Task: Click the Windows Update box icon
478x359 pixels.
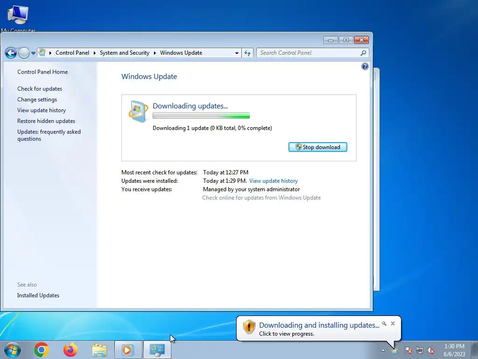Action: (x=138, y=111)
